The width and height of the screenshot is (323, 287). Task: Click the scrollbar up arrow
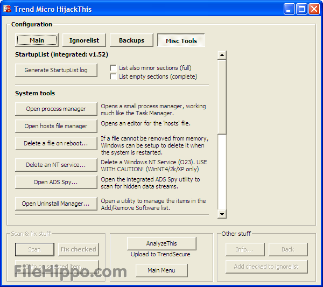(x=222, y=55)
